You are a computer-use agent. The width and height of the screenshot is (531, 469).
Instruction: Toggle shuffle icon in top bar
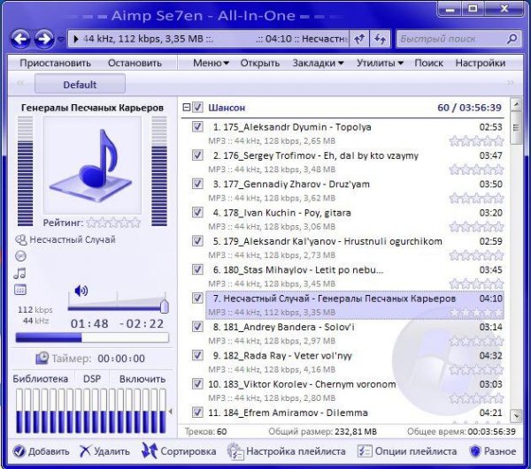[x=380, y=39]
